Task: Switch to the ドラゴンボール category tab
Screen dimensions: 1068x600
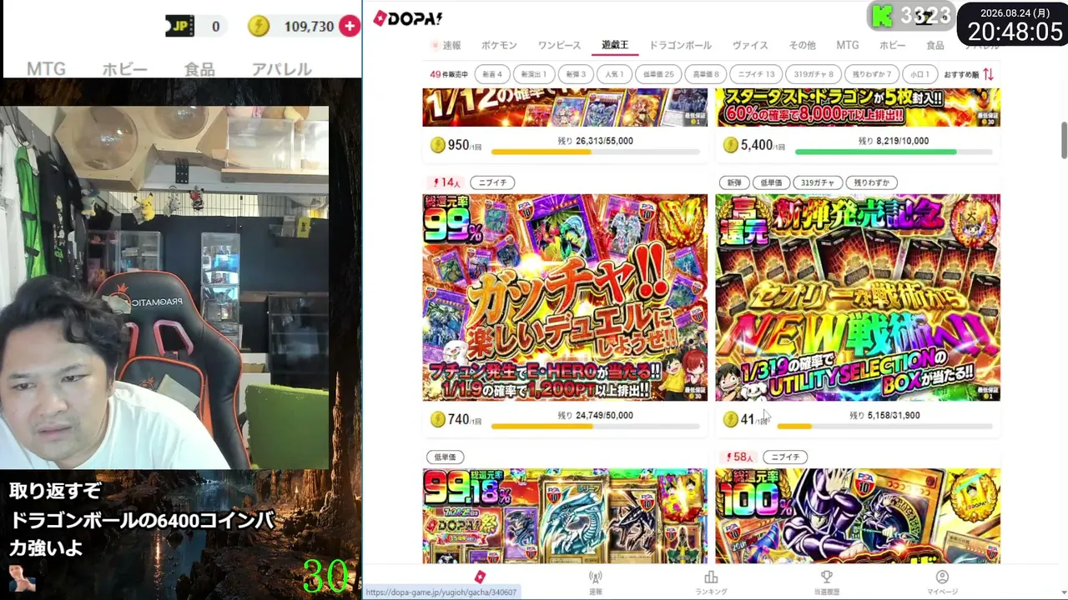Action: pos(680,46)
